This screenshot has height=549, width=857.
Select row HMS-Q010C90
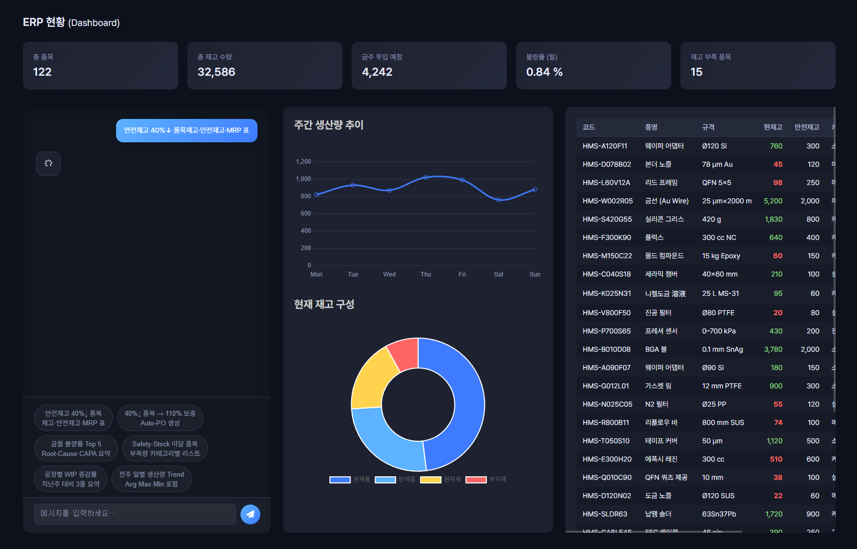click(705, 477)
